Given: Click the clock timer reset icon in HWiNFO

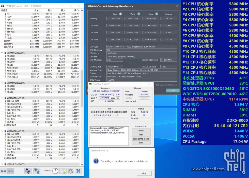Looking at the screenshot, I should 55,171.
